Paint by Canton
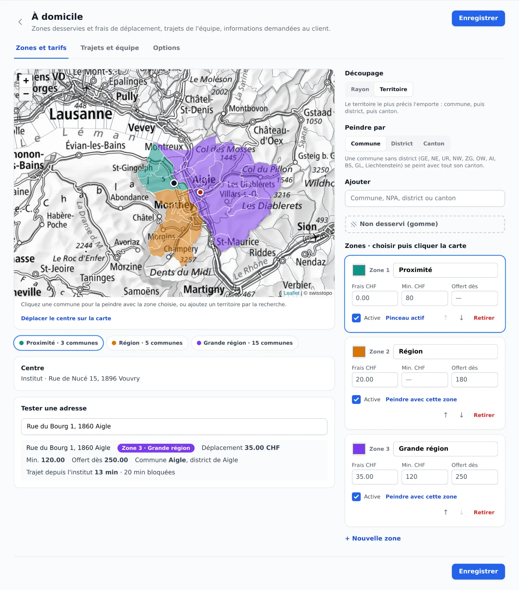 point(434,144)
